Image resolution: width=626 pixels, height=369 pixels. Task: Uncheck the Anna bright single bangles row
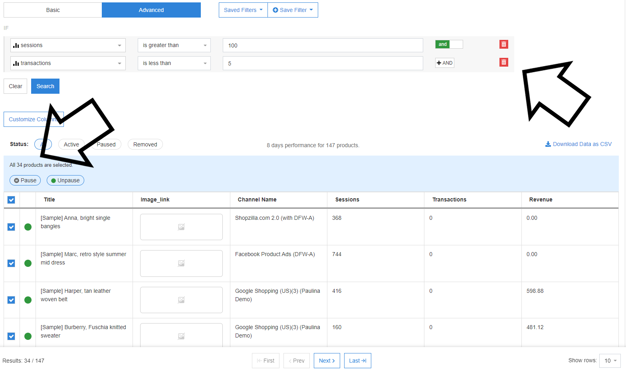pyautogui.click(x=11, y=227)
